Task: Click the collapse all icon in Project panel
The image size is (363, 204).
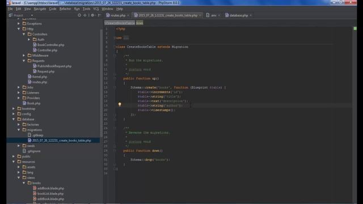Action: [85, 15]
